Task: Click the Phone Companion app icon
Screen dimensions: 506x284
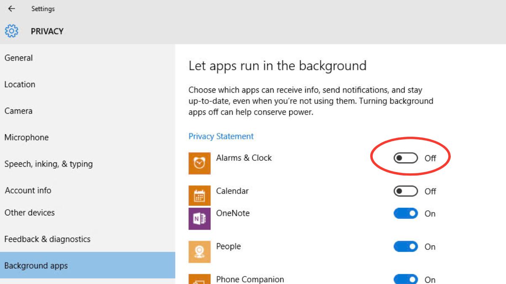Action: tap(199, 279)
